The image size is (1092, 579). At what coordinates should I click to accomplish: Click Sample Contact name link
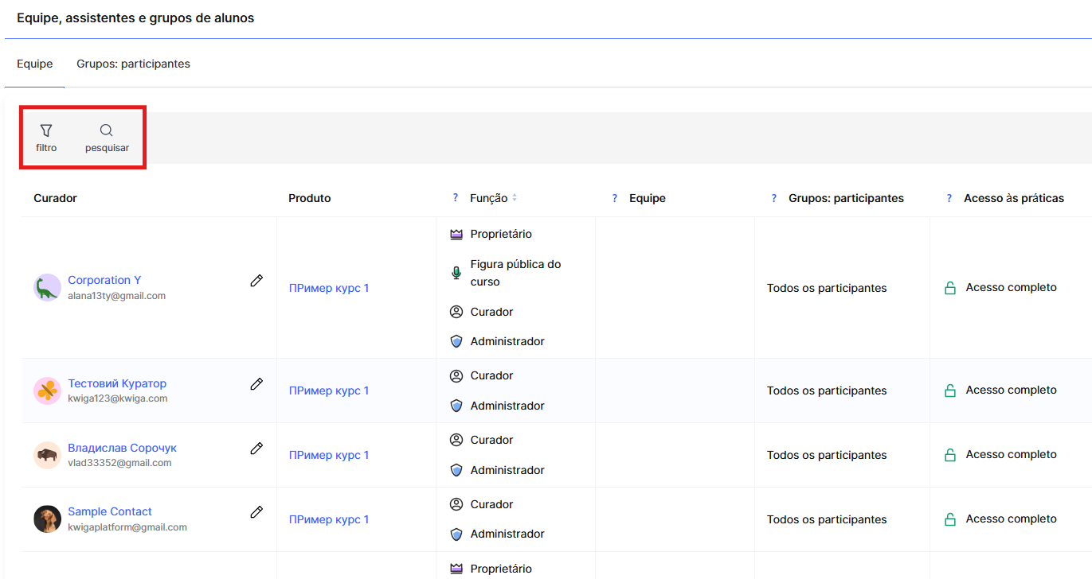pos(110,511)
